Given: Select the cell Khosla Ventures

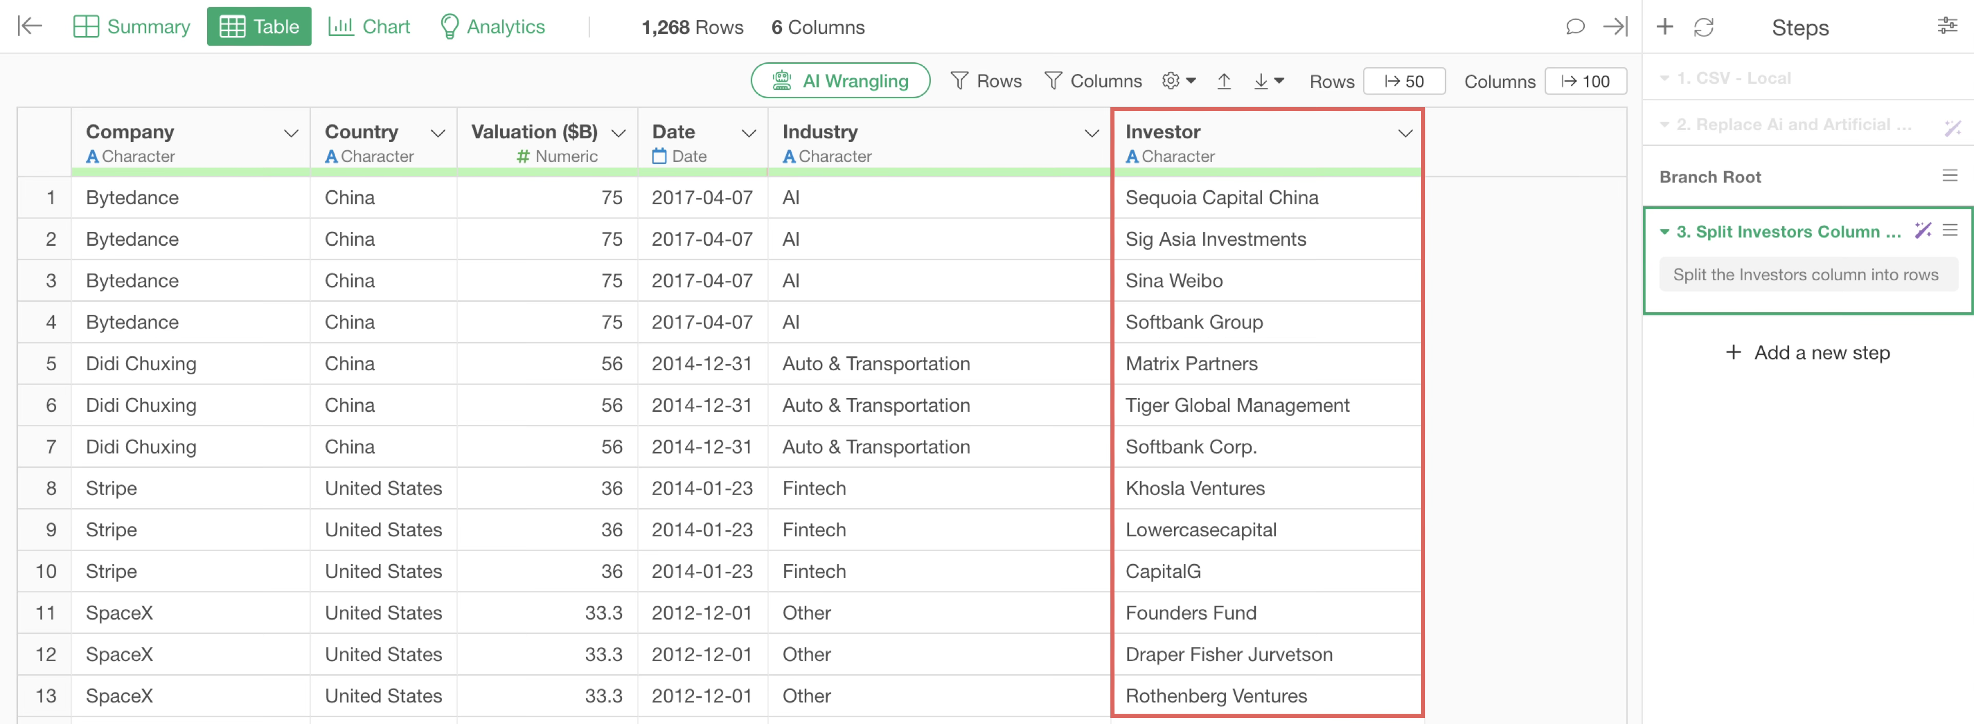Looking at the screenshot, I should point(1267,488).
